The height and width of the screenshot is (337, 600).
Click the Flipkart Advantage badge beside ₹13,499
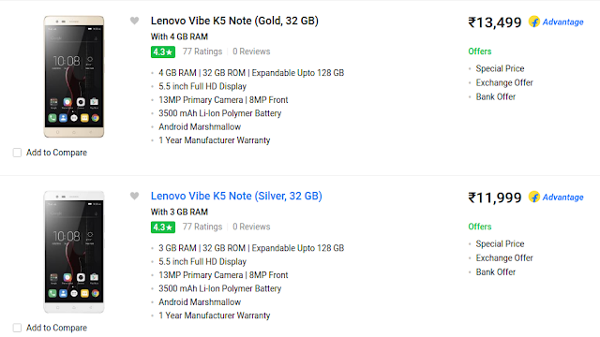[556, 22]
